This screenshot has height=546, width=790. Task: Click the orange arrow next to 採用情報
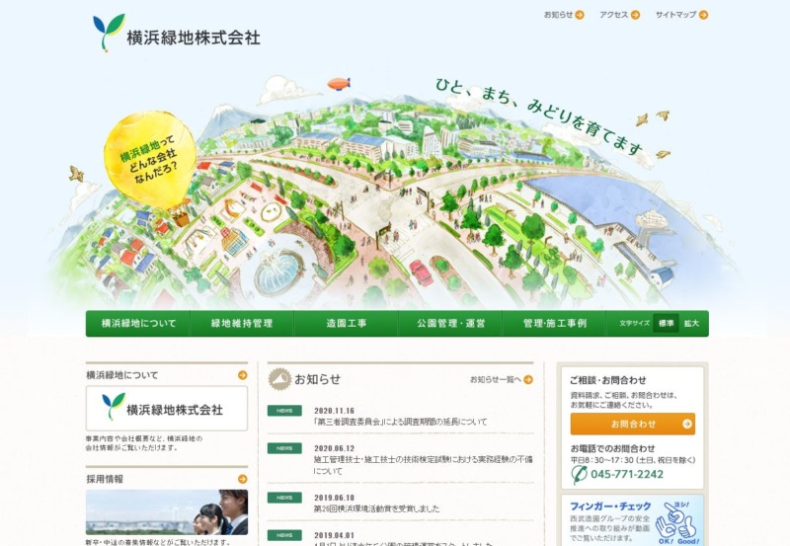[x=242, y=479]
